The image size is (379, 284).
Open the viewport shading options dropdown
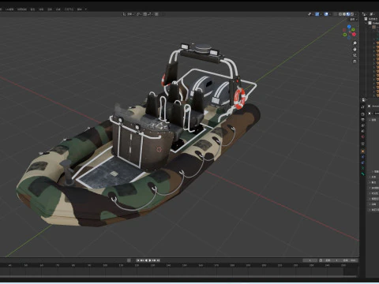pyautogui.click(x=356, y=14)
